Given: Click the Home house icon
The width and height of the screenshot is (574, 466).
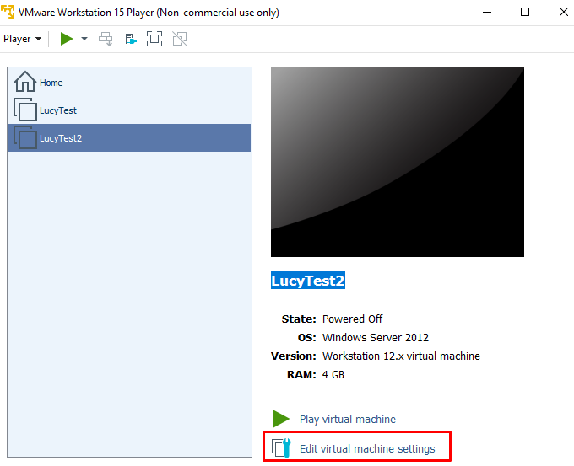Looking at the screenshot, I should [x=25, y=82].
